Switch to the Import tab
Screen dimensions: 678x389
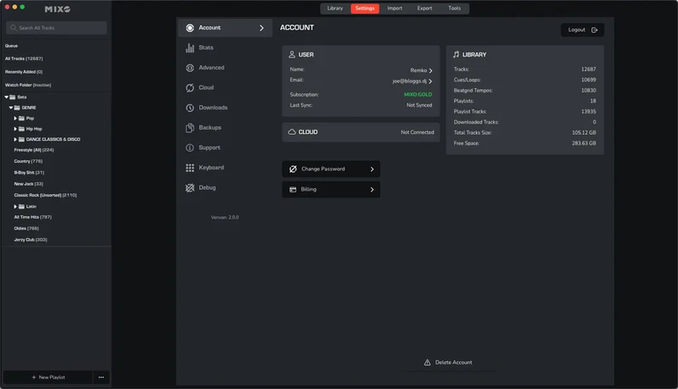pyautogui.click(x=395, y=8)
